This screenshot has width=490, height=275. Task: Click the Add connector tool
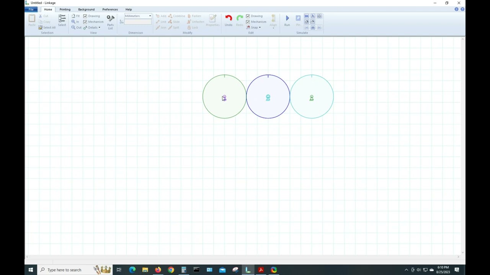[x=161, y=16]
